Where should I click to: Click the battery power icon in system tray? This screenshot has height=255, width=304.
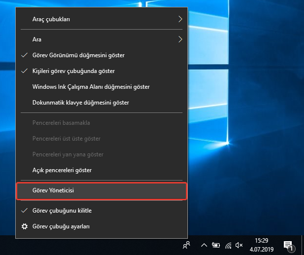pos(215,245)
